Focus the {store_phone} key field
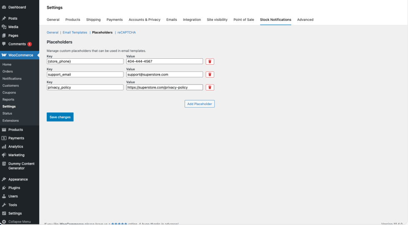408x225 pixels. (x=85, y=61)
